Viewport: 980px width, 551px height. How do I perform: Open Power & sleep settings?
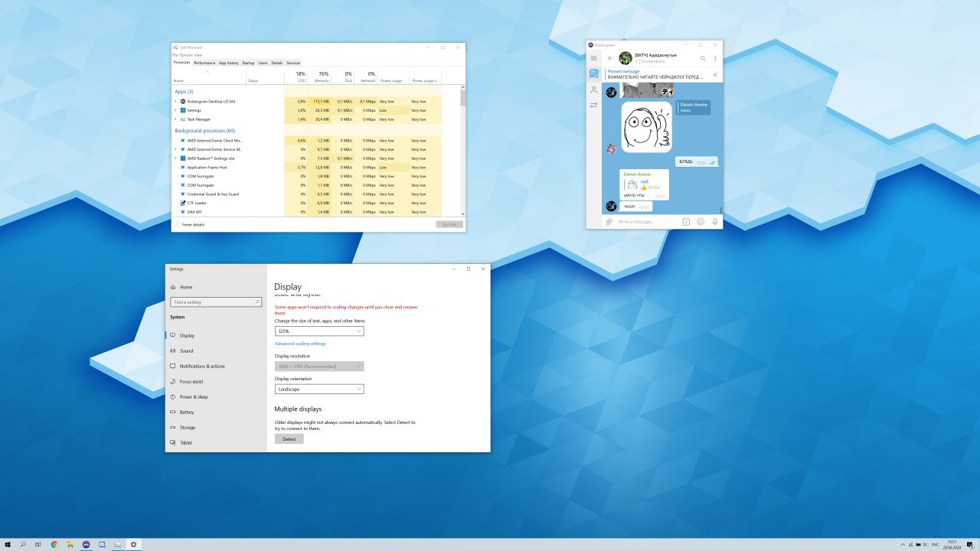click(216, 396)
